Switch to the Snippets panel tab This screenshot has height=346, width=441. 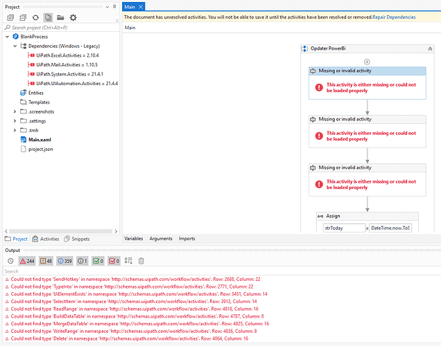(x=77, y=239)
